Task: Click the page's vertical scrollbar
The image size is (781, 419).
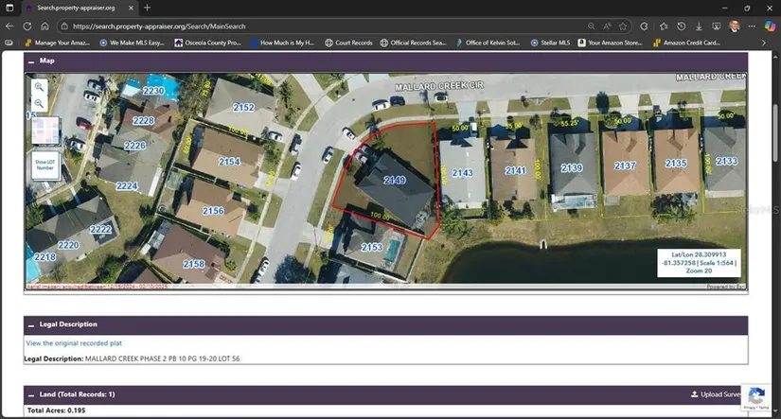Action: 775,142
